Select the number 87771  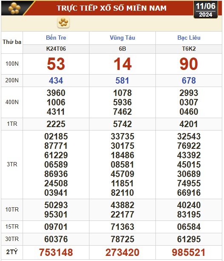coord(56,146)
